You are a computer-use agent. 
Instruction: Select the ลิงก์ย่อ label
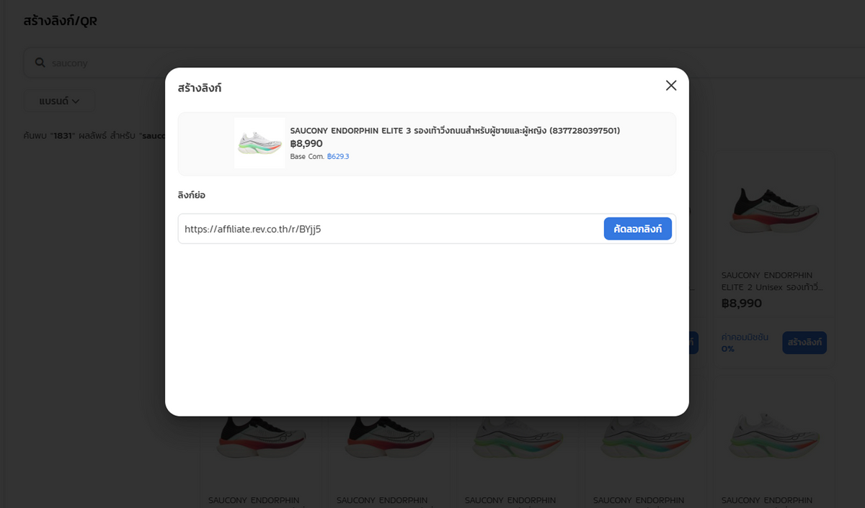tap(192, 195)
